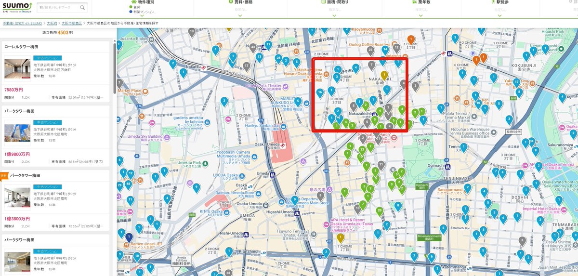Select the gray pin numbered 11
578x276 pixels.
pyautogui.click(x=381, y=166)
